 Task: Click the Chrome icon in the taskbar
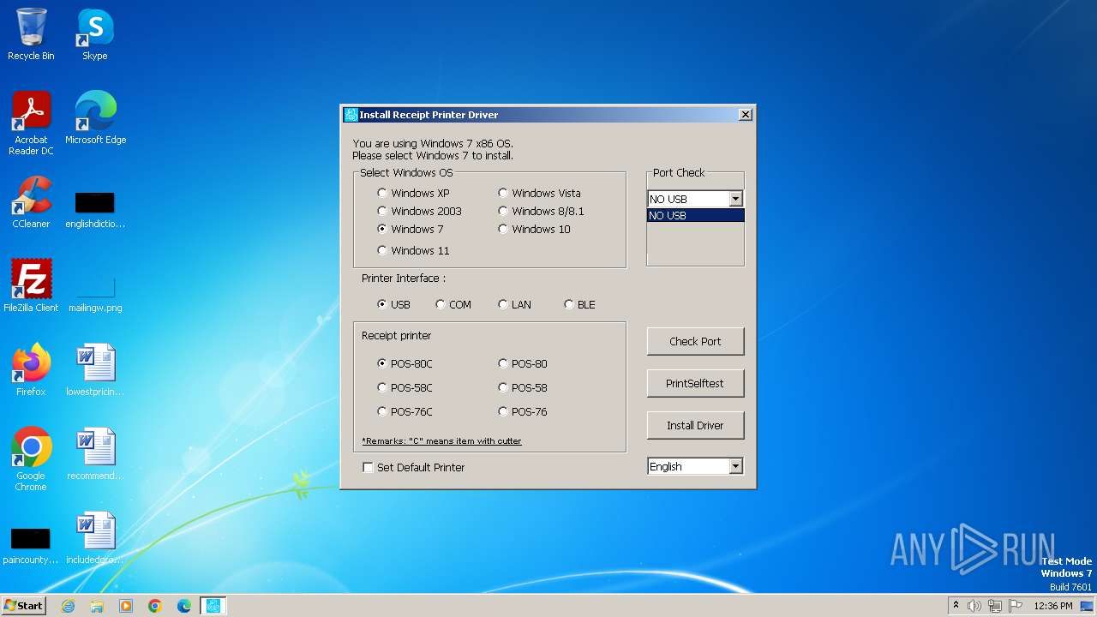[x=155, y=606]
